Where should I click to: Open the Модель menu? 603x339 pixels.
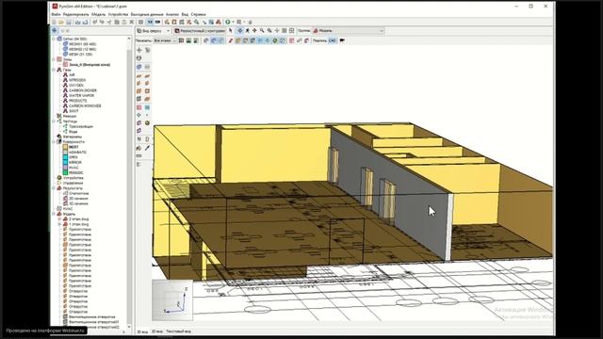98,14
